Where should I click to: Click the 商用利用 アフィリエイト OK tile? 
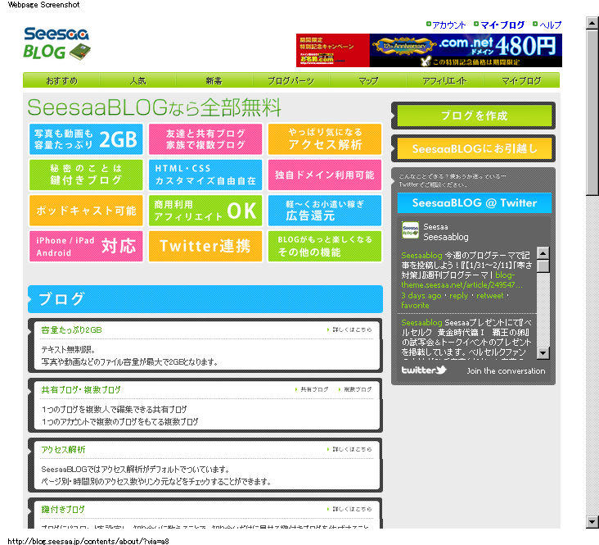coord(205,210)
